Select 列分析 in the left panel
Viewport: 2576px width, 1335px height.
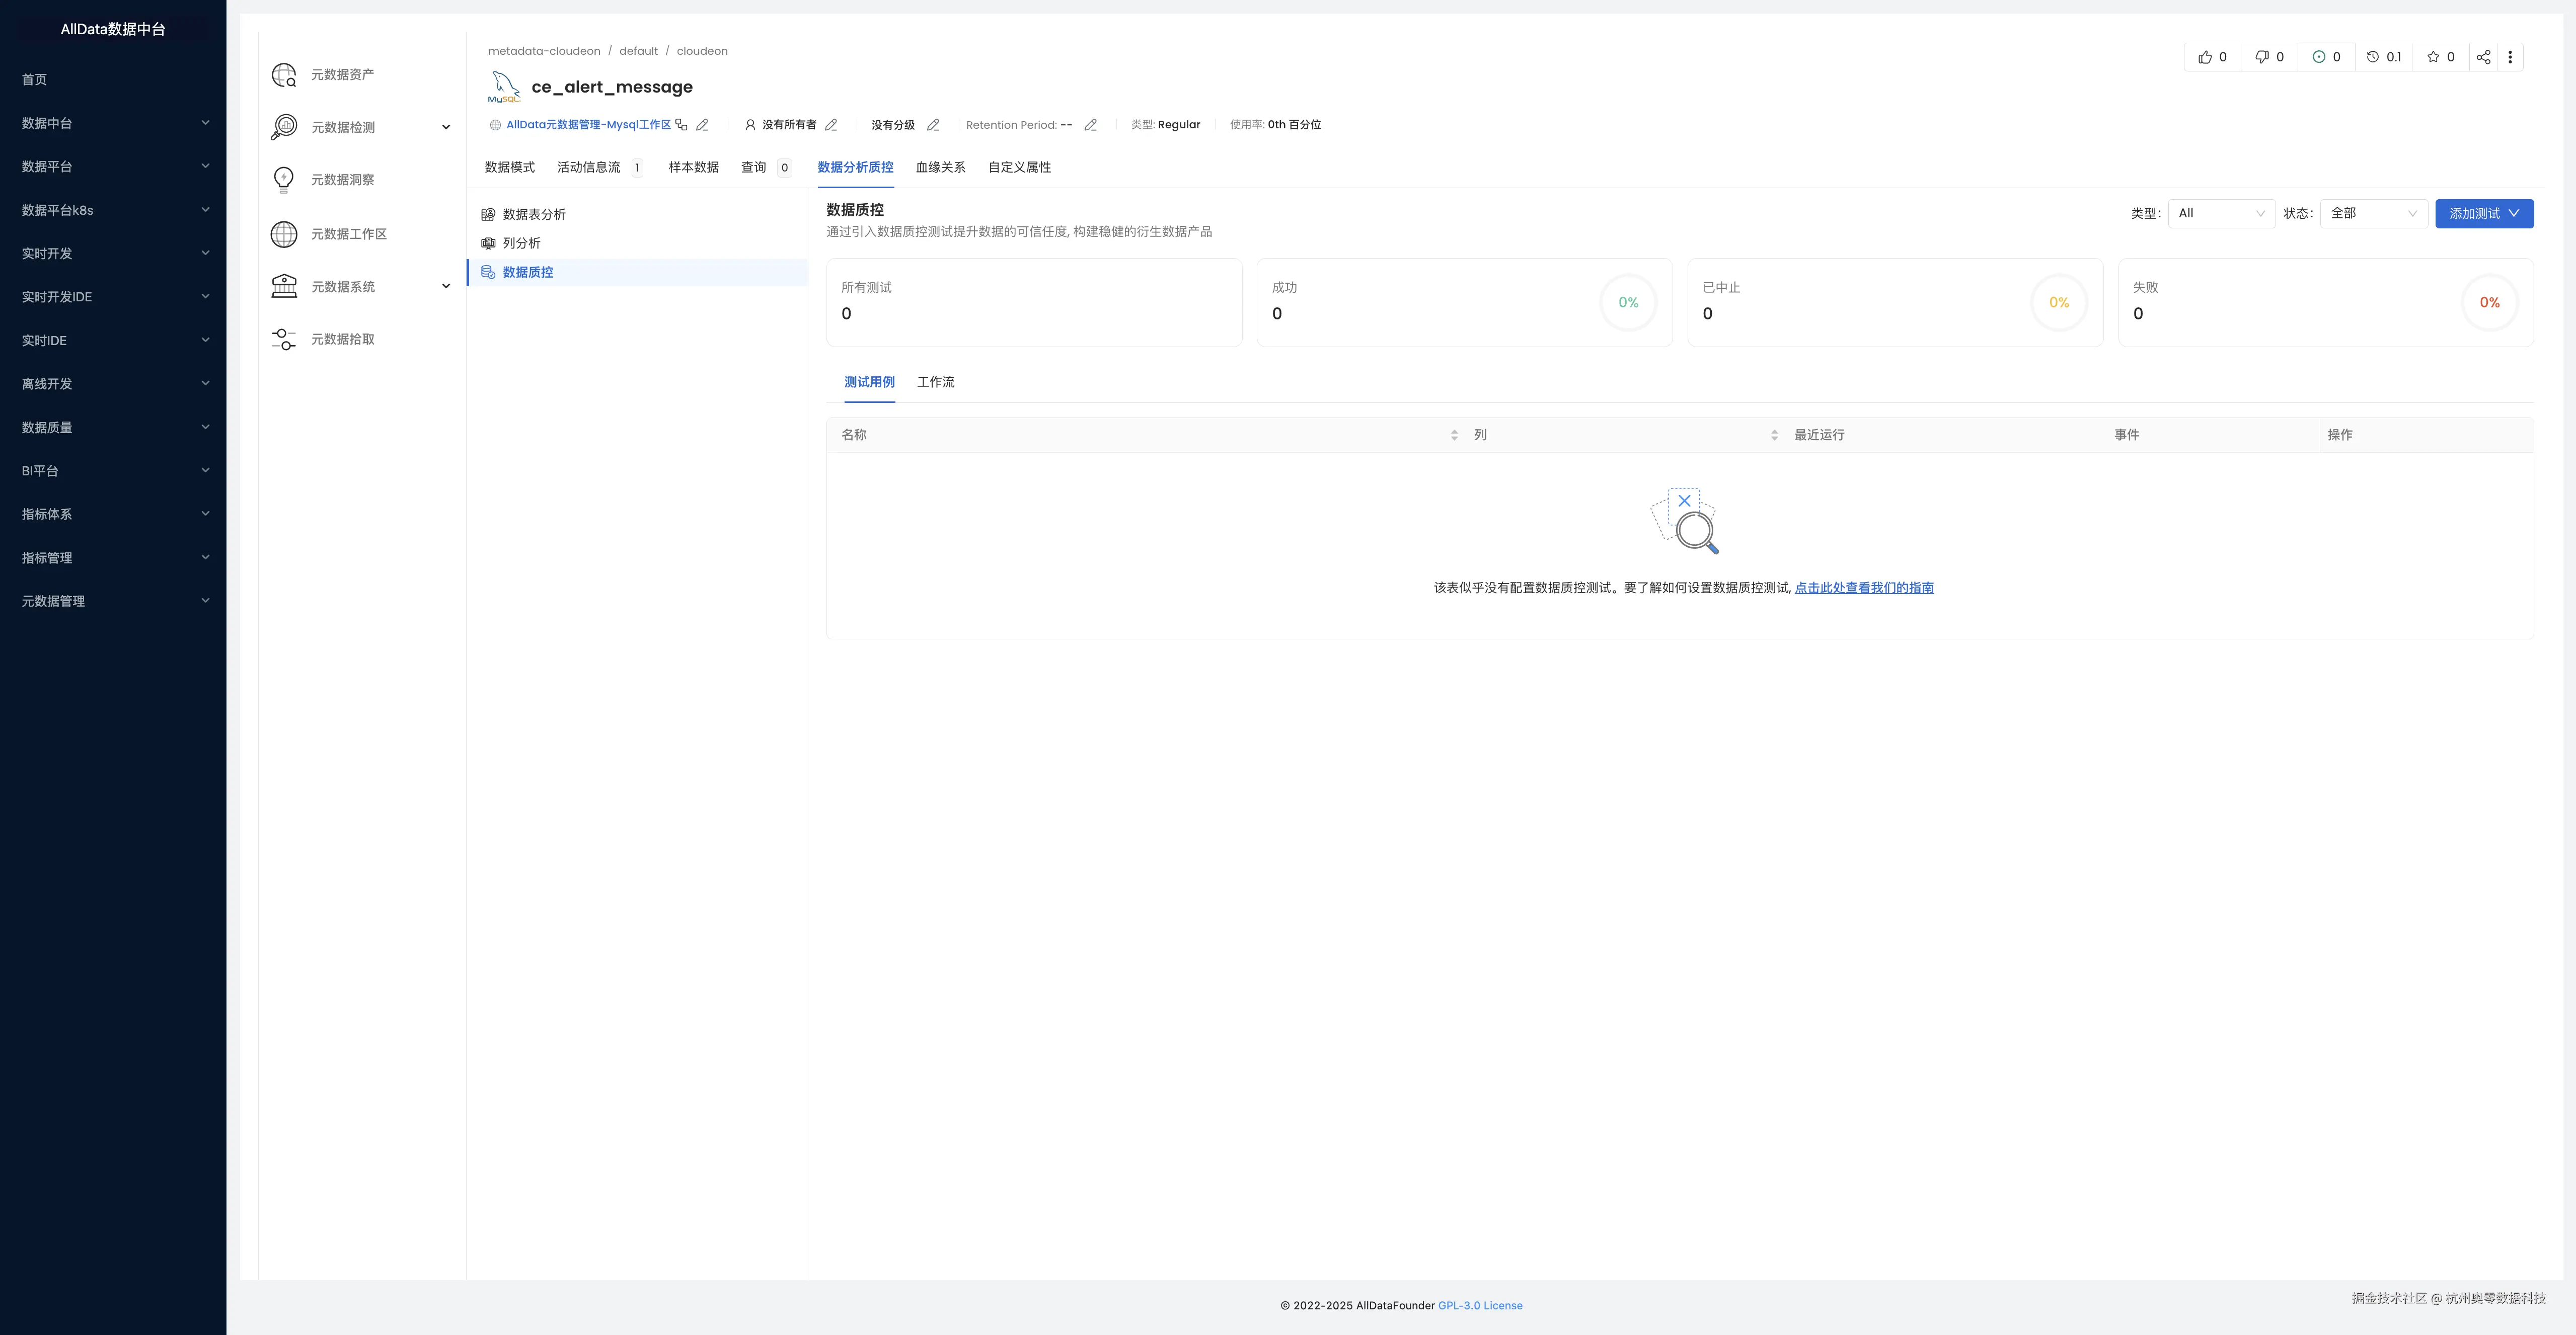point(521,244)
